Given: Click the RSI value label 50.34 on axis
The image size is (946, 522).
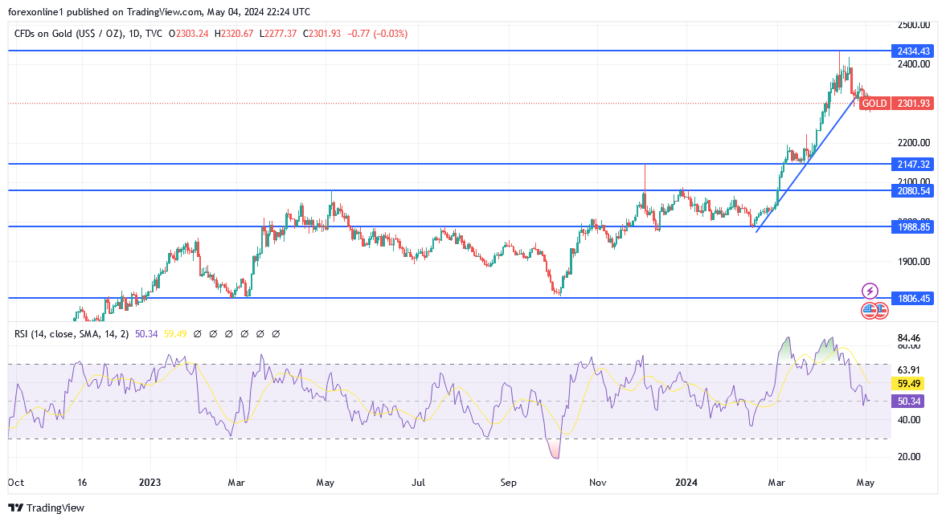Looking at the screenshot, I should pos(907,402).
